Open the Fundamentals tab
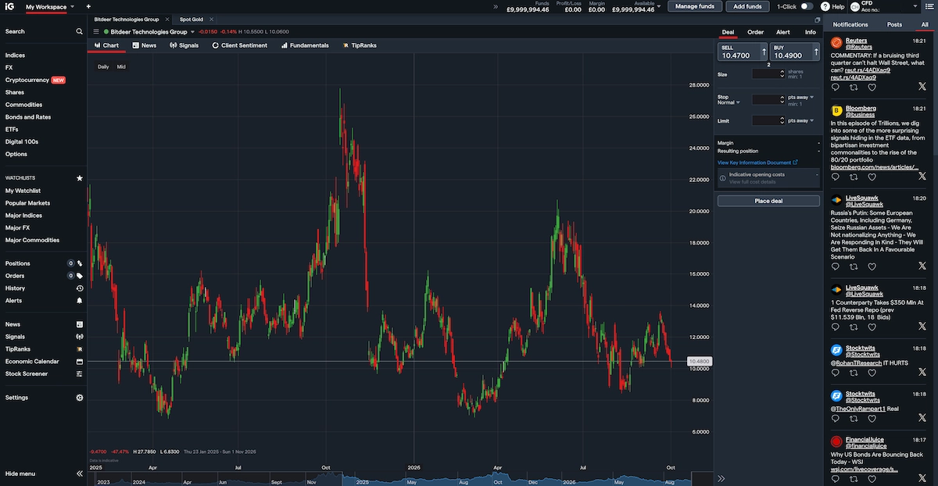The image size is (938, 486). point(304,45)
